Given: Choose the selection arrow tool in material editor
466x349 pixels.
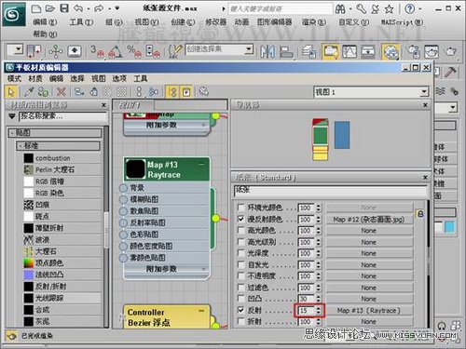Looking at the screenshot, I should [x=11, y=92].
